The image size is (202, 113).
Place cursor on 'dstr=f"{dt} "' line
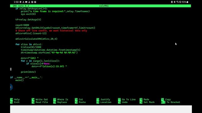[30, 58]
